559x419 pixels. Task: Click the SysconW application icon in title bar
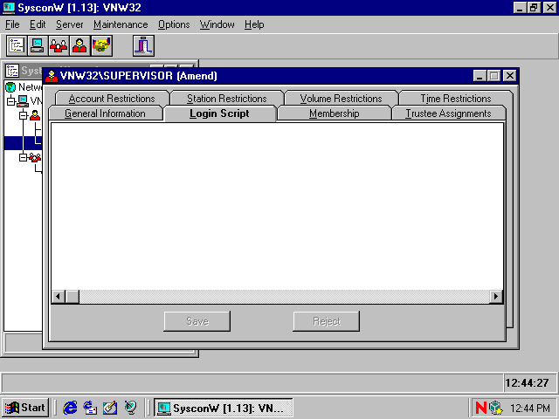pyautogui.click(x=9, y=8)
